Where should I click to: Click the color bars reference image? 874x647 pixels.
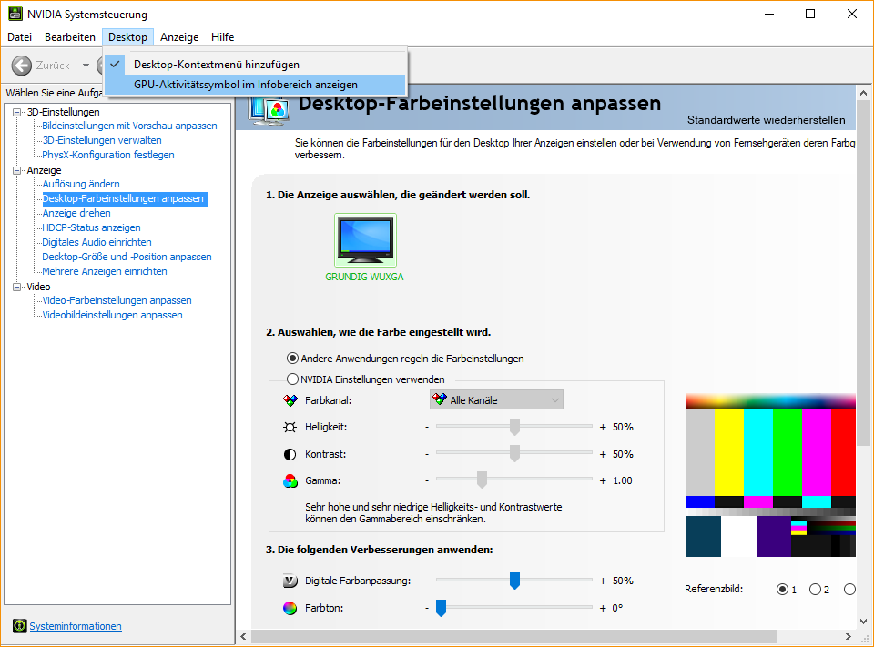[x=770, y=475]
